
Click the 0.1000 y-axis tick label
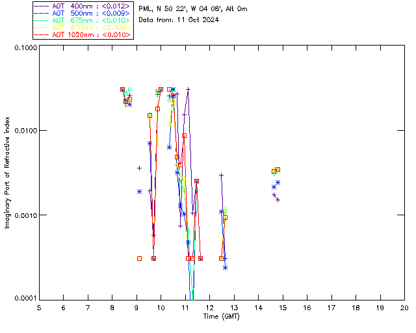(x=26, y=47)
